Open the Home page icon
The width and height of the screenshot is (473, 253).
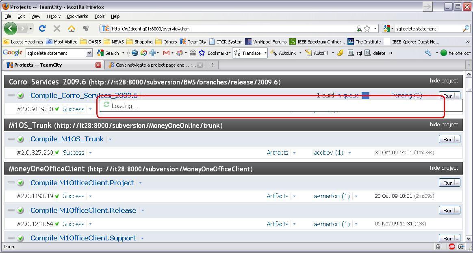coord(72,29)
